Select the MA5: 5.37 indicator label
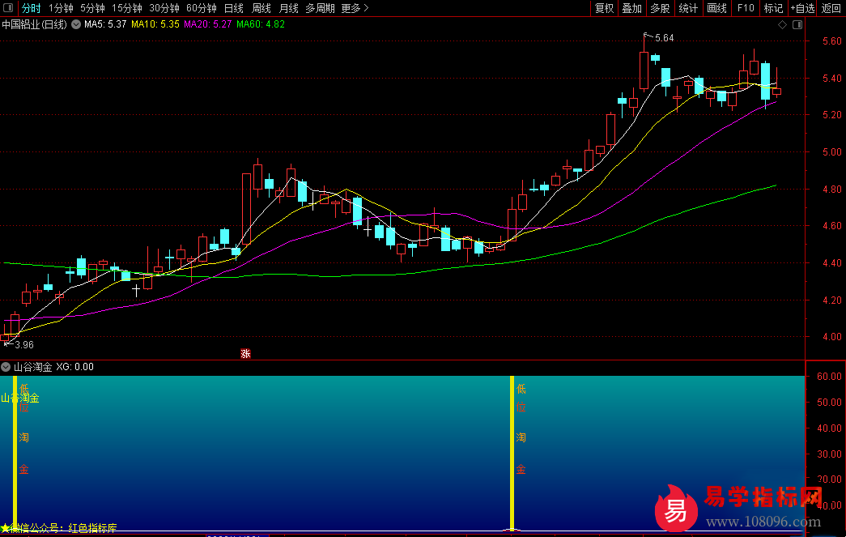 [105, 24]
